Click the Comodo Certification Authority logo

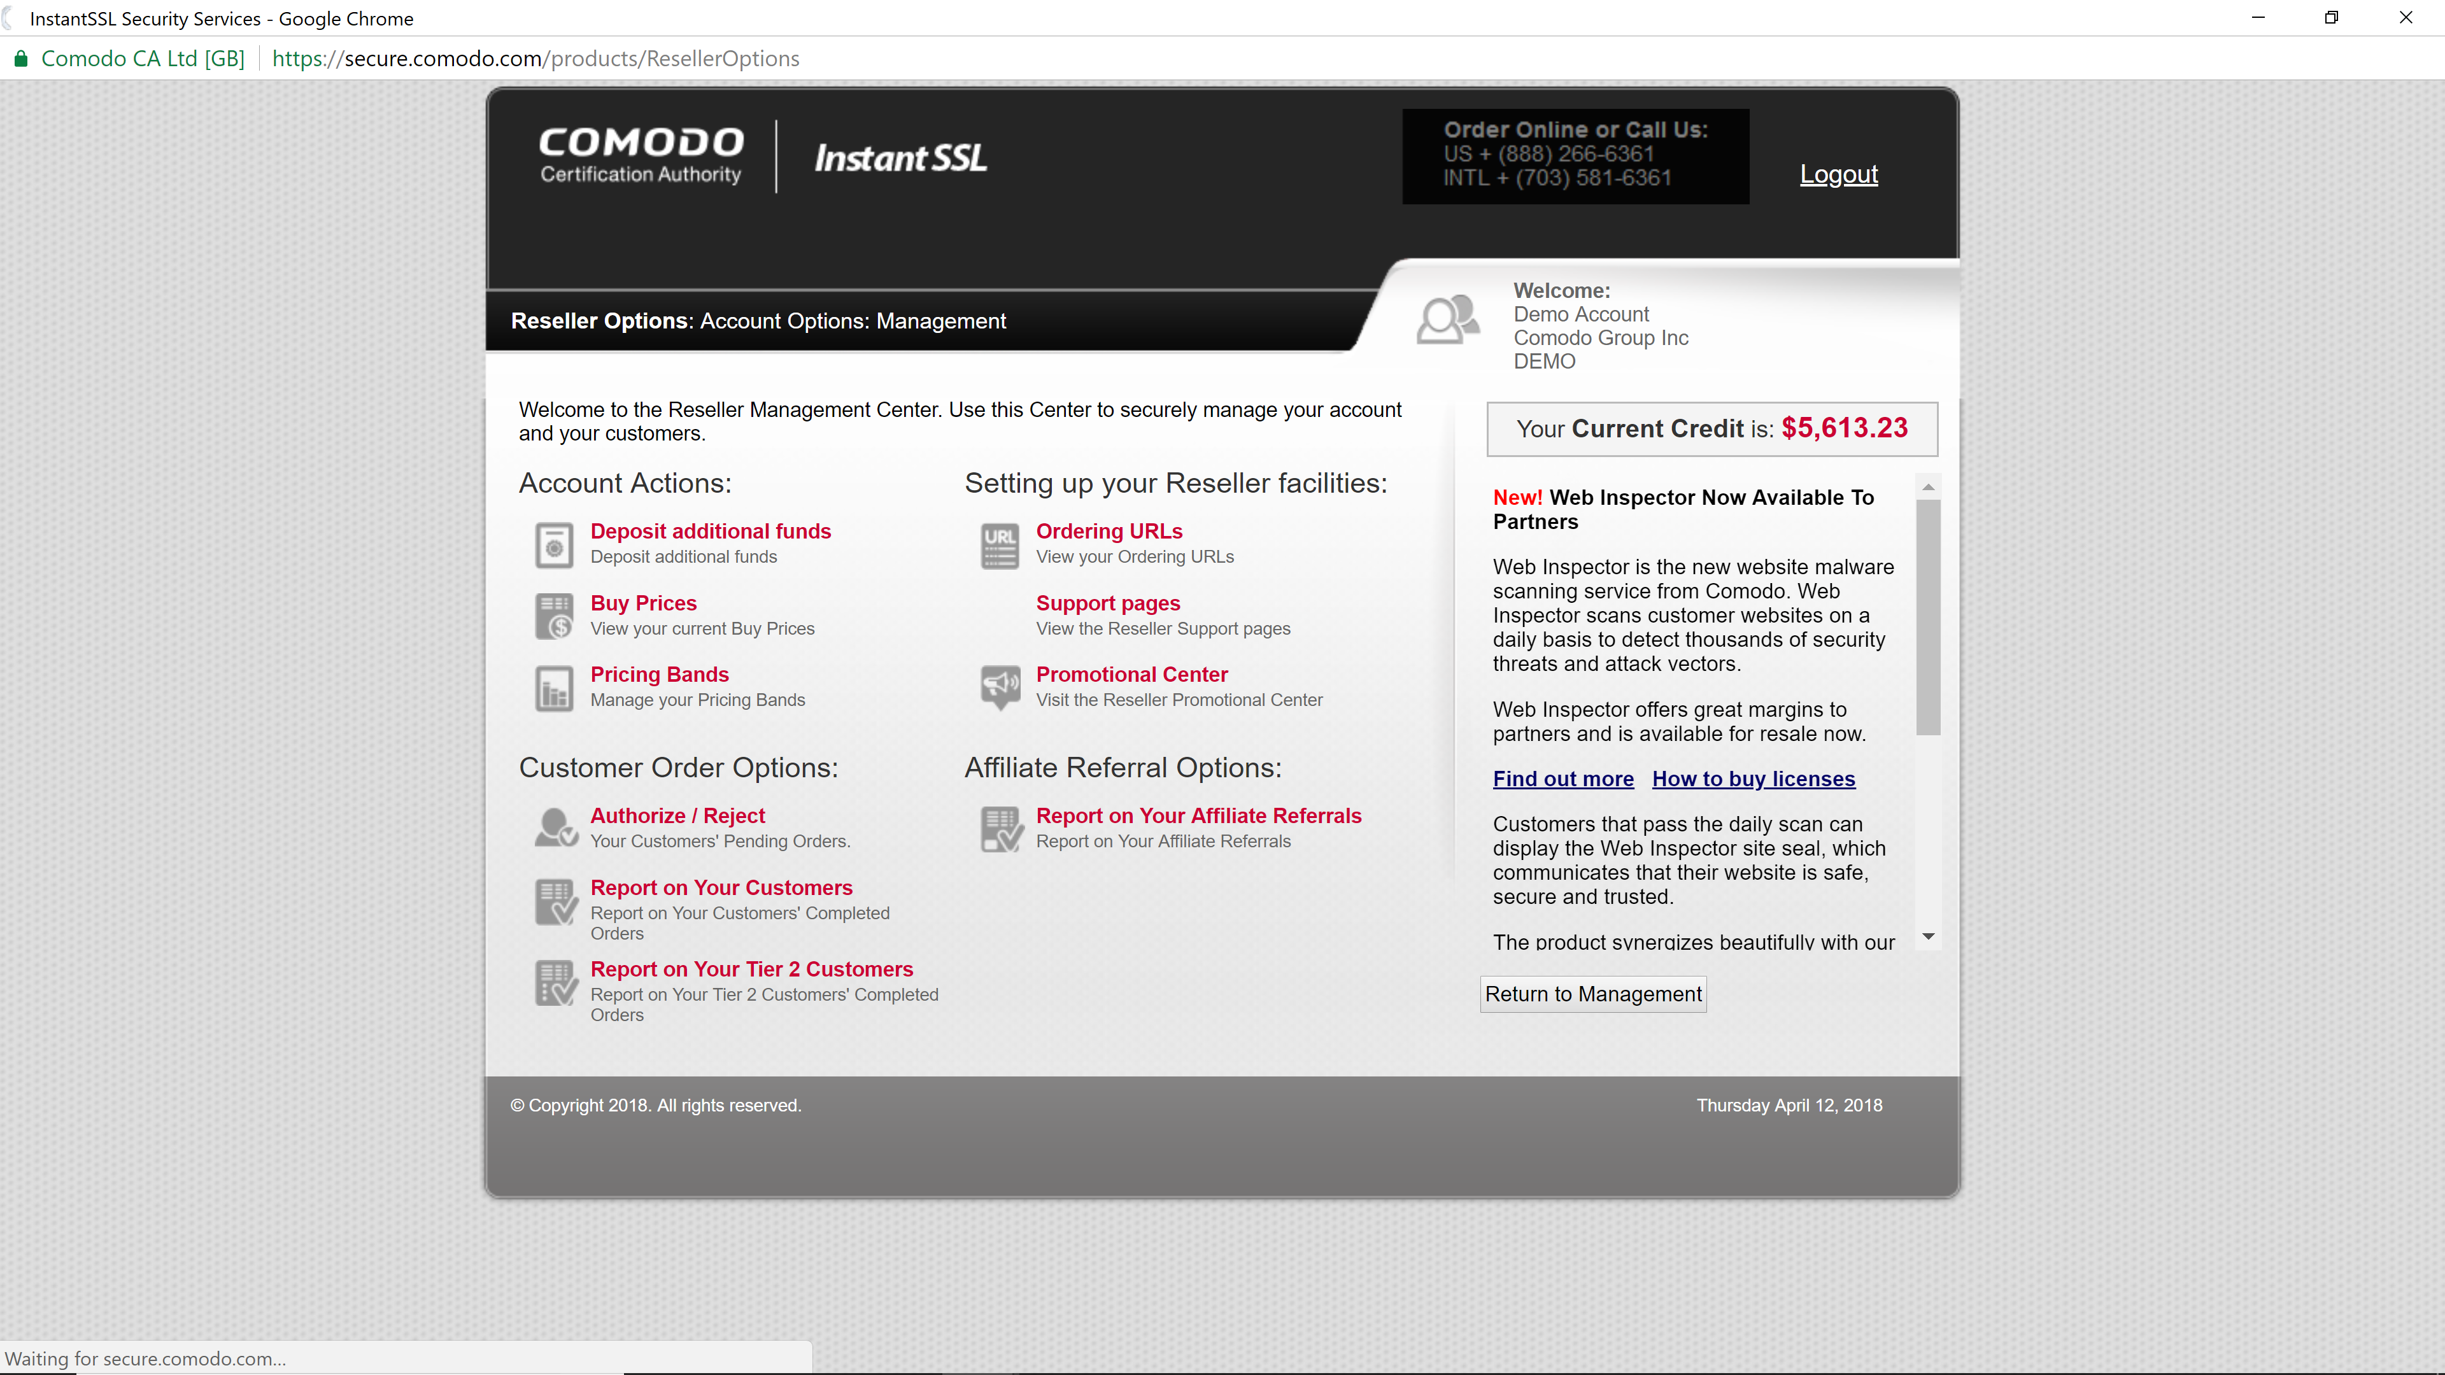pyautogui.click(x=641, y=155)
